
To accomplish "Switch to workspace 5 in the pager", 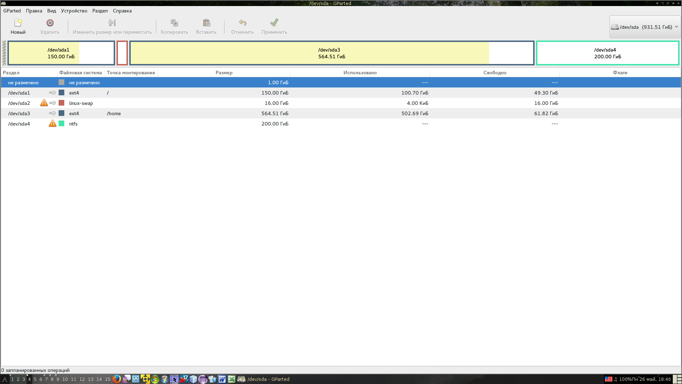I will coord(34,379).
